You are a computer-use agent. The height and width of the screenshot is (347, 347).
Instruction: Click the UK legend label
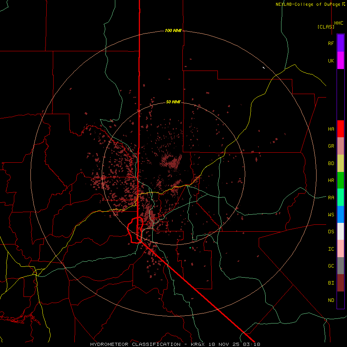[331, 61]
